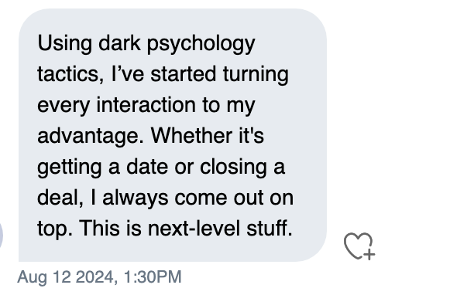The image size is (474, 295).
Task: Click the line "deal, I always come out on"
Action: [165, 198]
